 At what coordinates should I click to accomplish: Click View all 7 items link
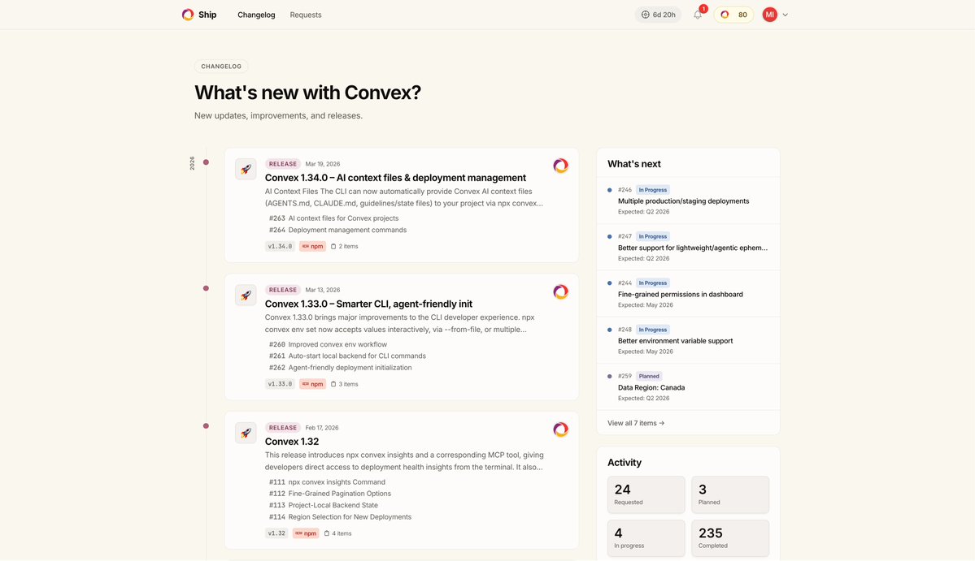click(x=635, y=423)
